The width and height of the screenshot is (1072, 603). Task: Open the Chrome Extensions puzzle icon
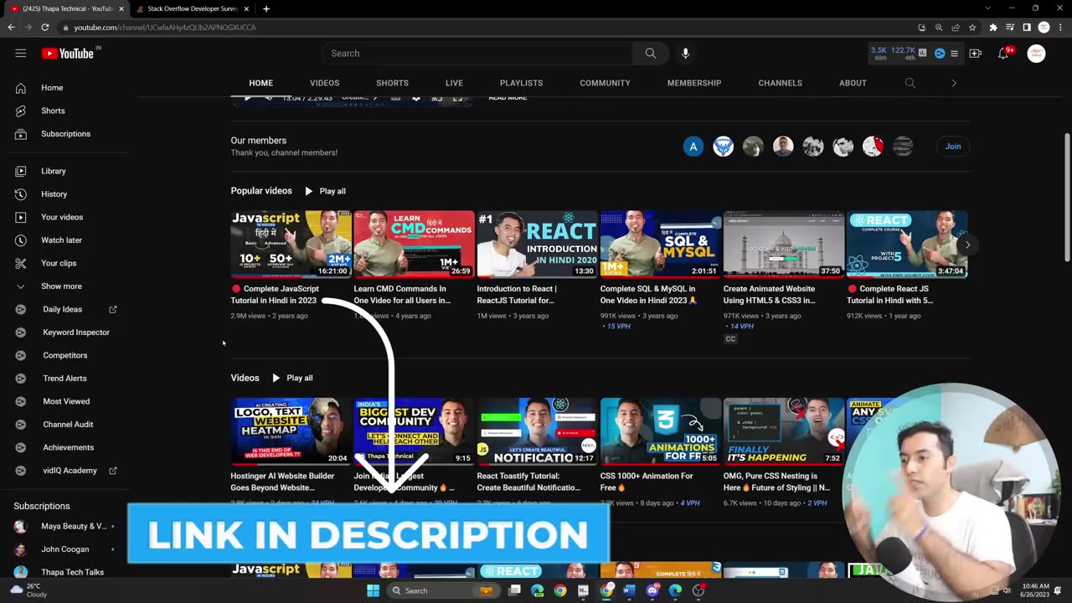[x=993, y=28]
